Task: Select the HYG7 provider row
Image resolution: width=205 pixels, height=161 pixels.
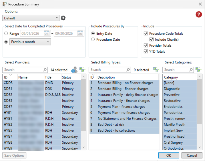Action: tap(42, 137)
